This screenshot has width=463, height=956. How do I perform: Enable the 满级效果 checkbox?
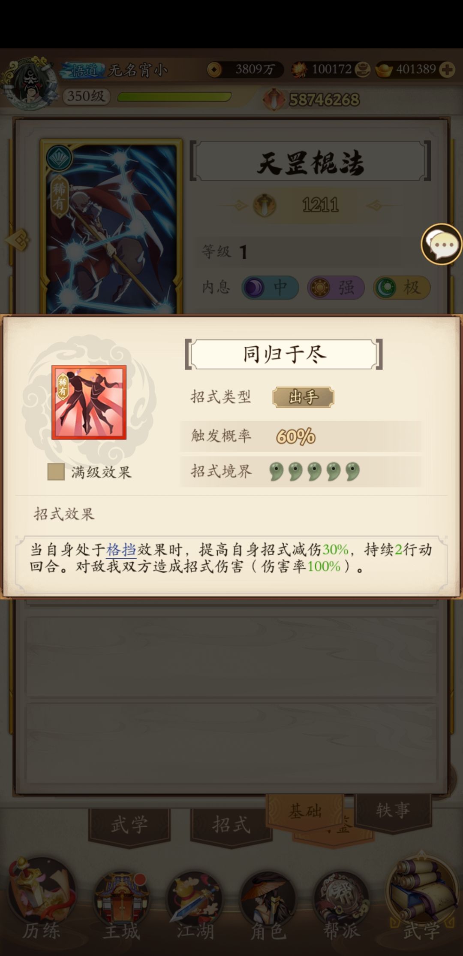(x=56, y=472)
